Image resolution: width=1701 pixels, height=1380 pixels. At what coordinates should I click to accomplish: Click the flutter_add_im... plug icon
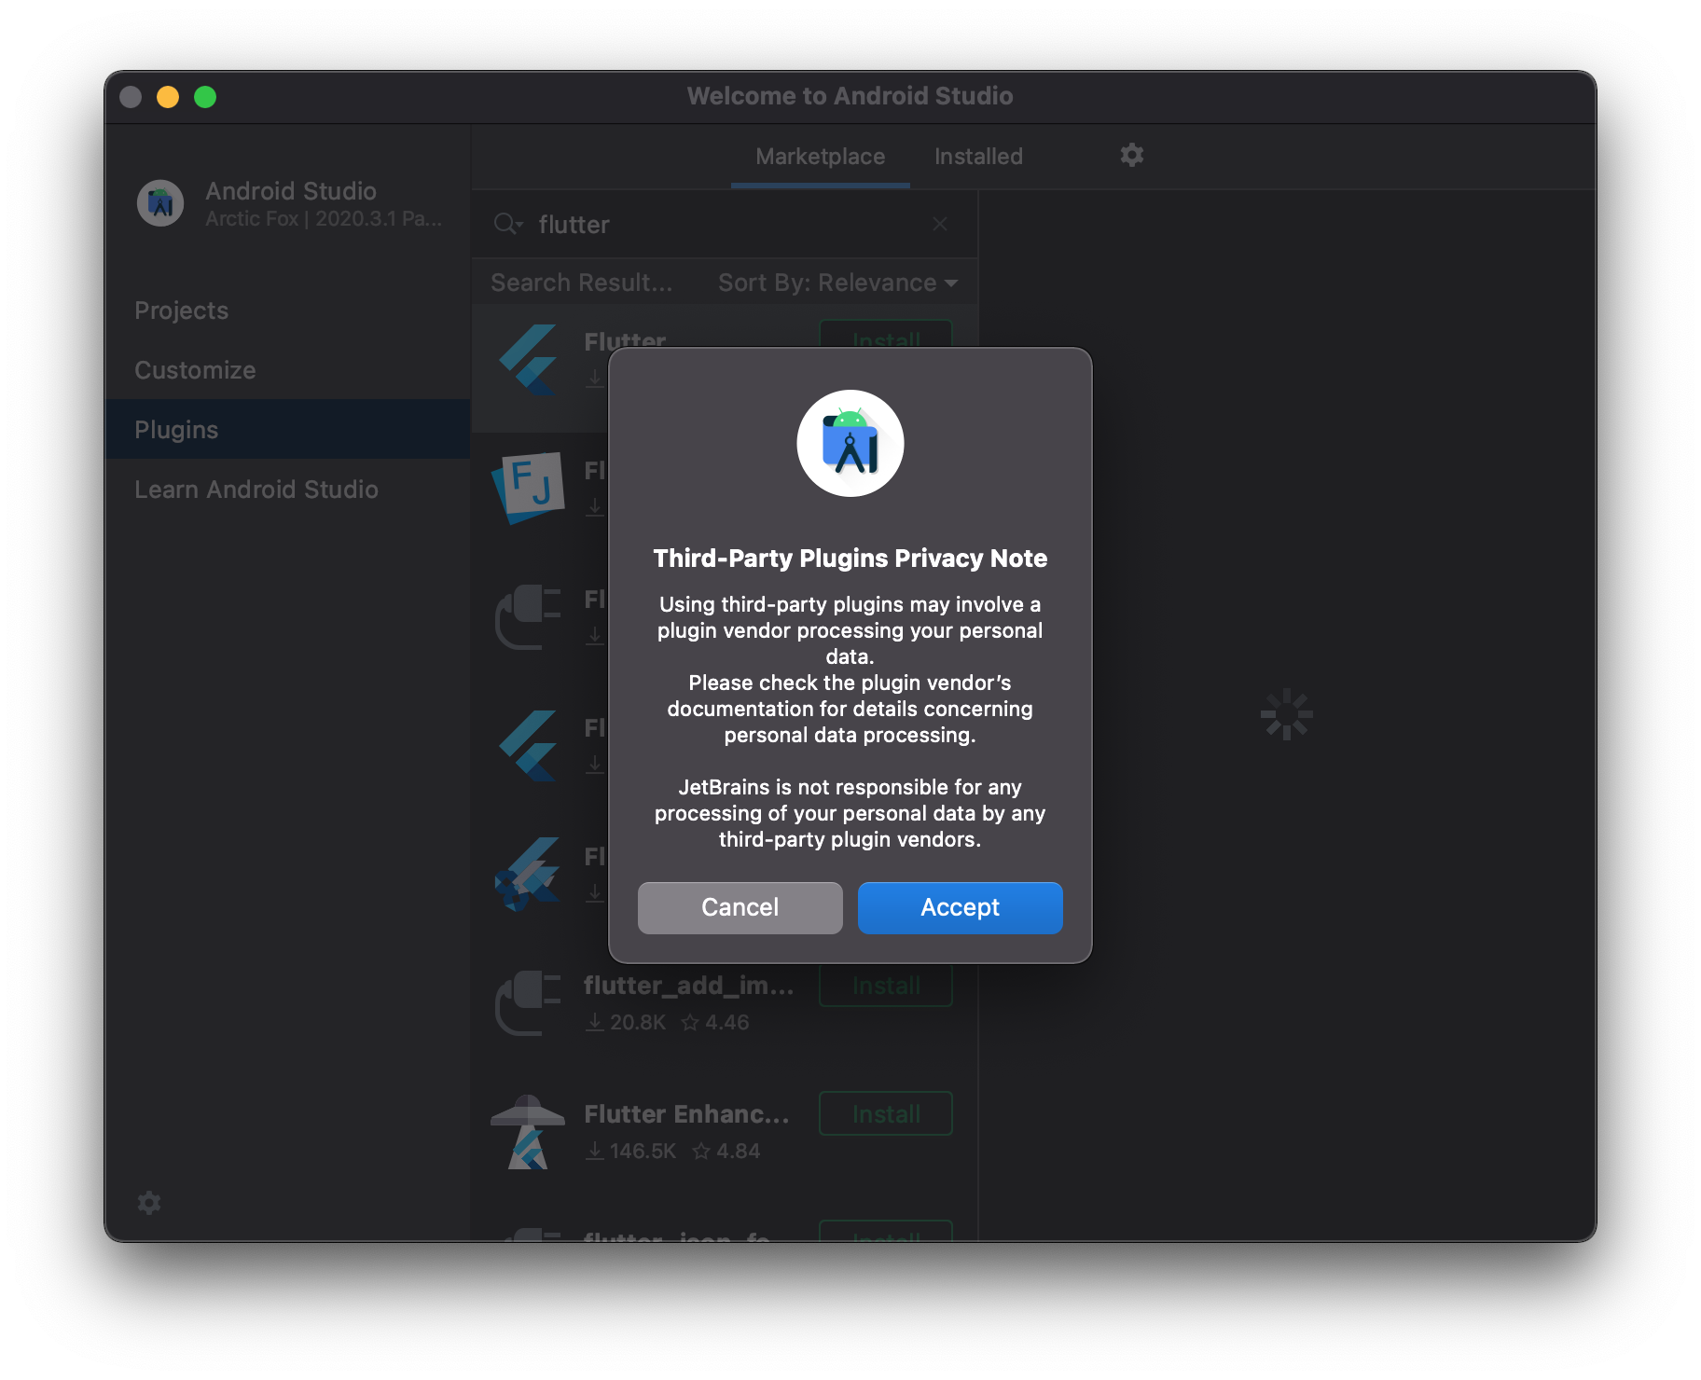pyautogui.click(x=528, y=1003)
